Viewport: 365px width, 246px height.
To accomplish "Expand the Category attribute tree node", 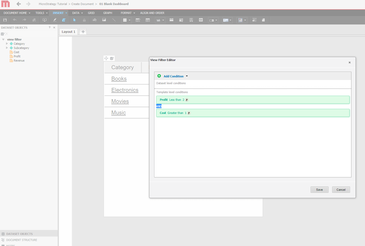I will point(7,44).
